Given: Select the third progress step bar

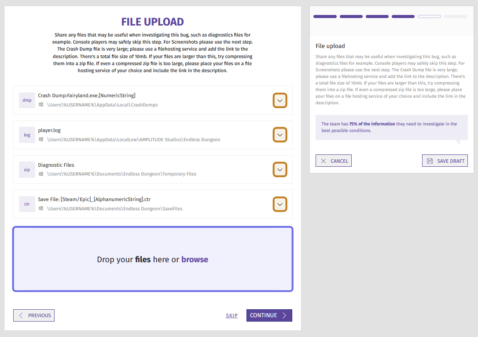Looking at the screenshot, I should coord(377,16).
